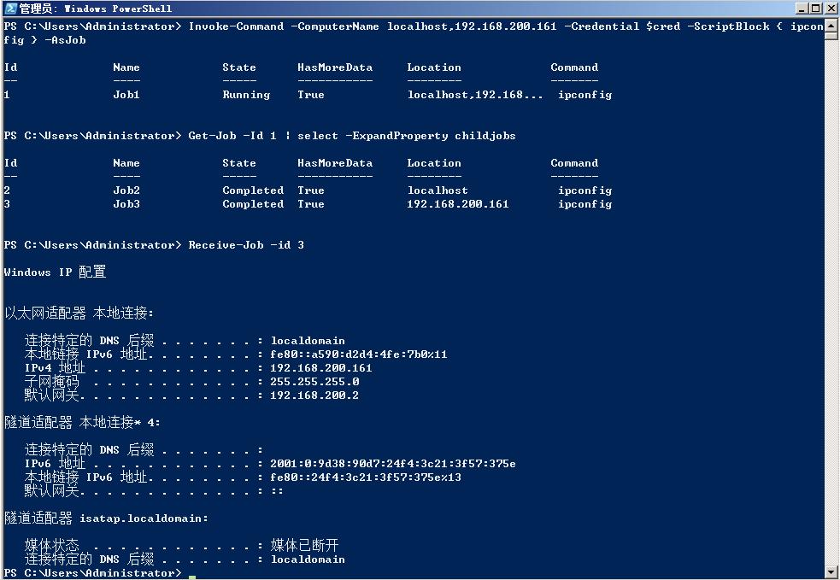Select the Job1 name in first table
The width and height of the screenshot is (840, 580).
pos(126,95)
